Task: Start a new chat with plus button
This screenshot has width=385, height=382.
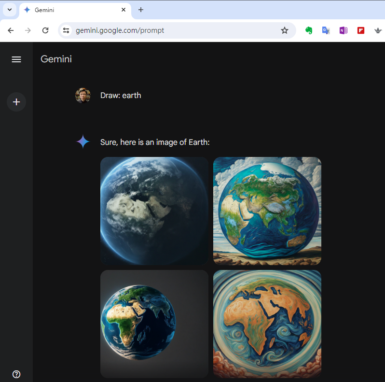Action: click(16, 102)
